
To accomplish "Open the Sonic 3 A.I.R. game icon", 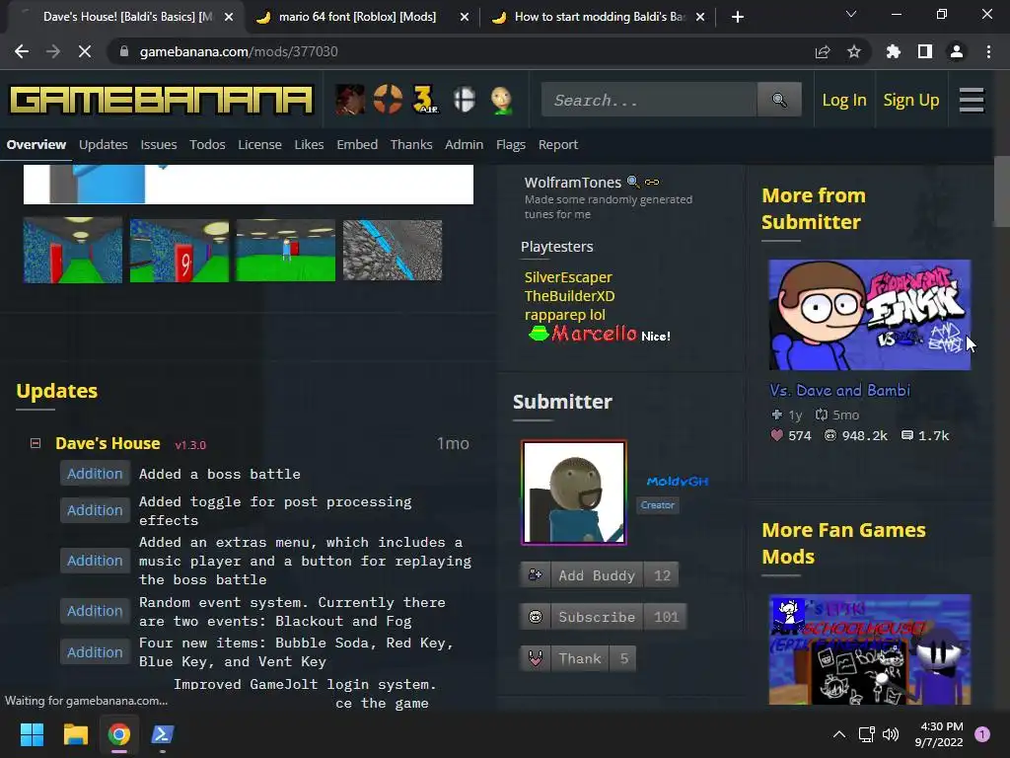I will point(425,100).
